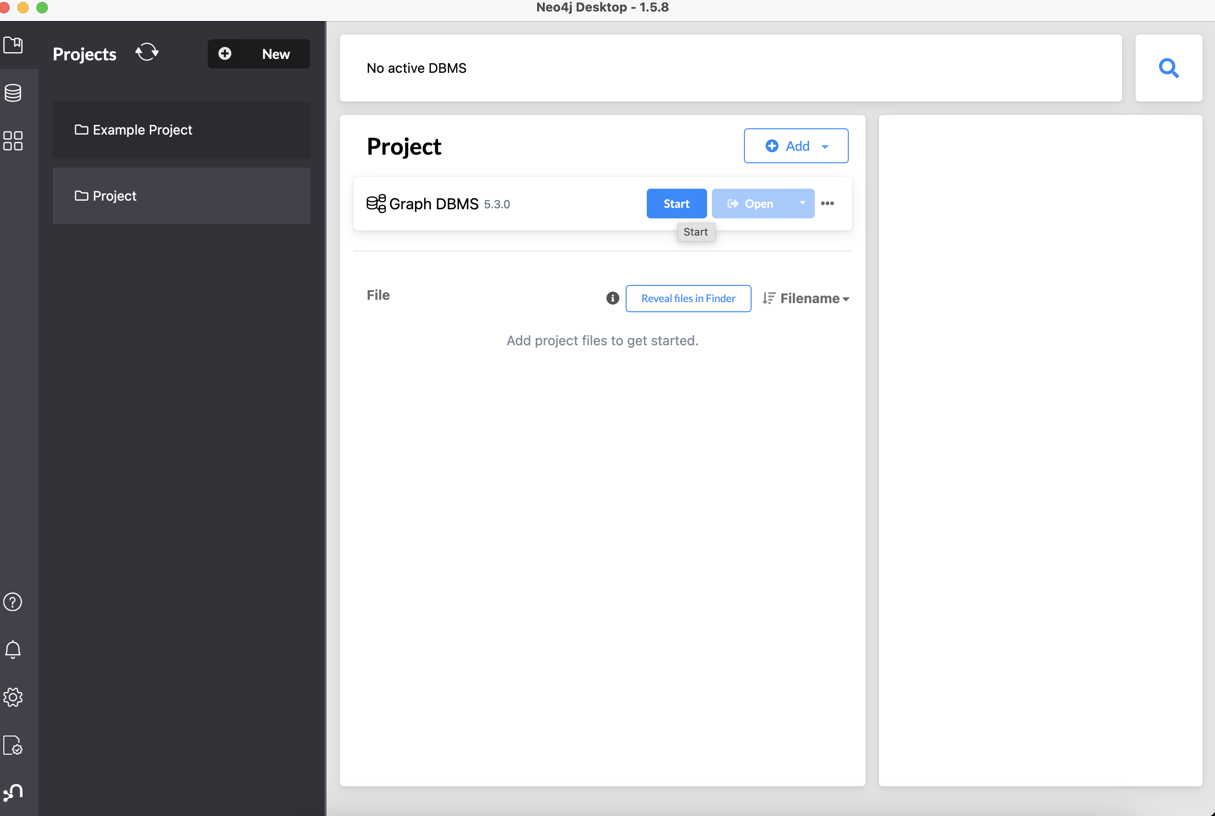Image resolution: width=1215 pixels, height=816 pixels.
Task: Open the Projects sidebar icon
Action: point(13,45)
